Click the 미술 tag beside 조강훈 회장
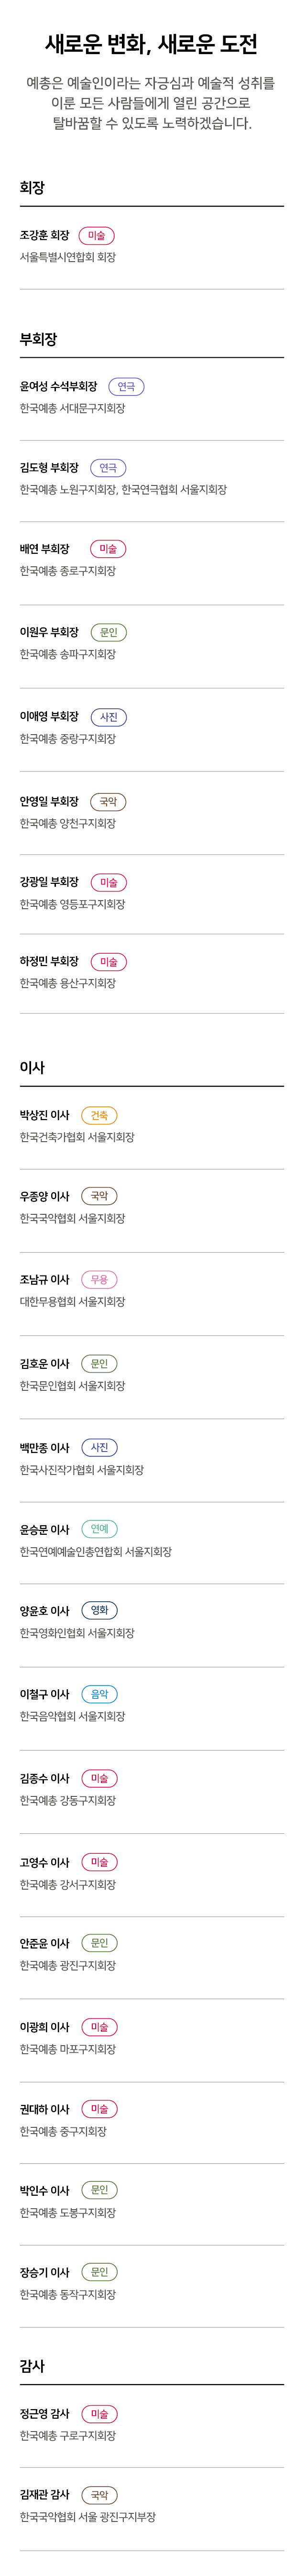The width and height of the screenshot is (306, 2576). tap(97, 236)
